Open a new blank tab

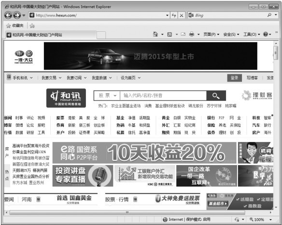coord(101,35)
